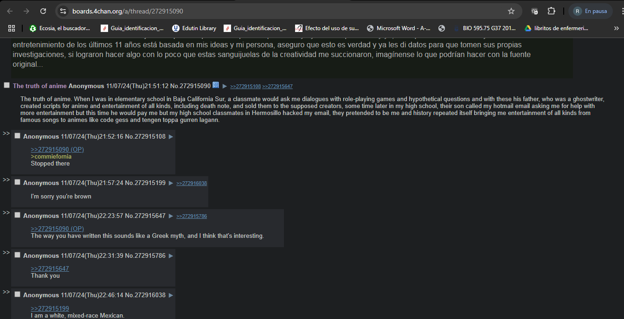Bookmark this page with the star icon
The width and height of the screenshot is (624, 319).
pyautogui.click(x=511, y=11)
